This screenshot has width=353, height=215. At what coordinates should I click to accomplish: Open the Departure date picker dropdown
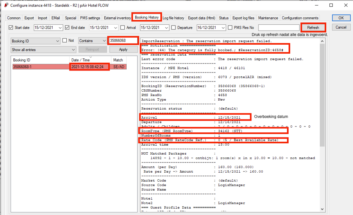(223, 28)
